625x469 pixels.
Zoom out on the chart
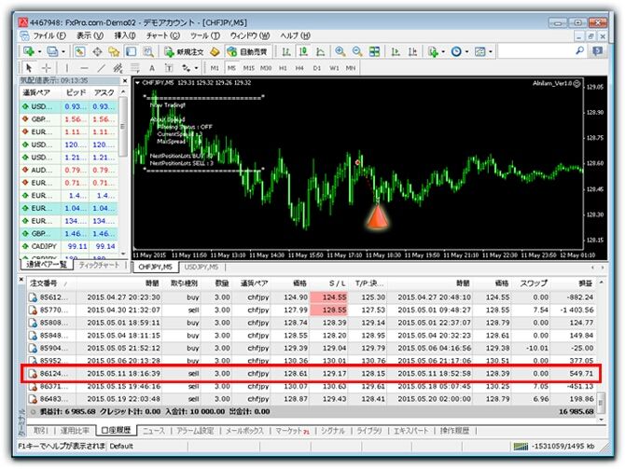(x=357, y=52)
